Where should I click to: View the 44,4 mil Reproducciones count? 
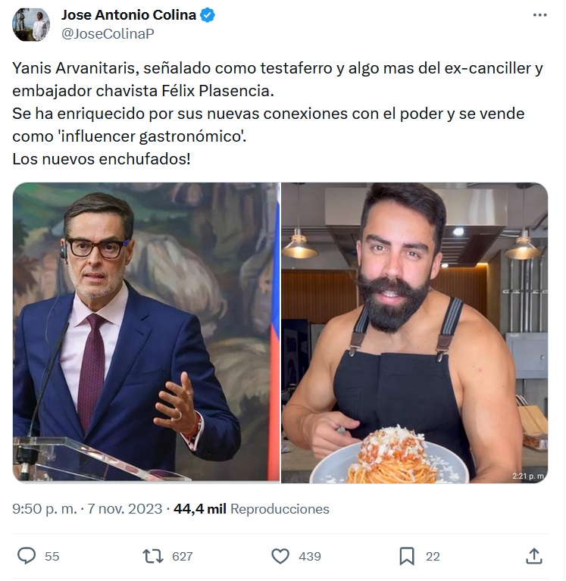(252, 509)
